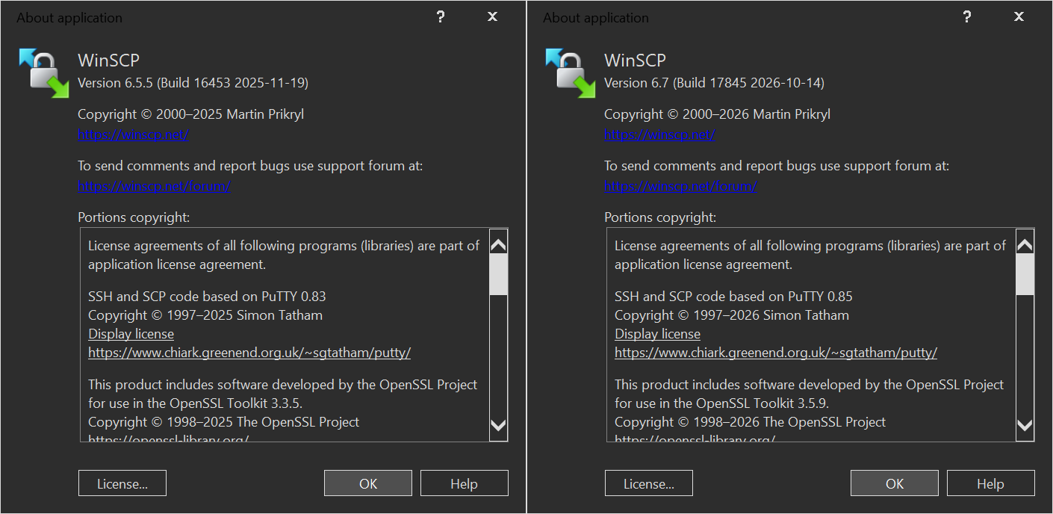Image resolution: width=1053 pixels, height=514 pixels.
Task: Click "Copyright © 1997–2025 Simon Tatham" line
Action: pyautogui.click(x=205, y=315)
